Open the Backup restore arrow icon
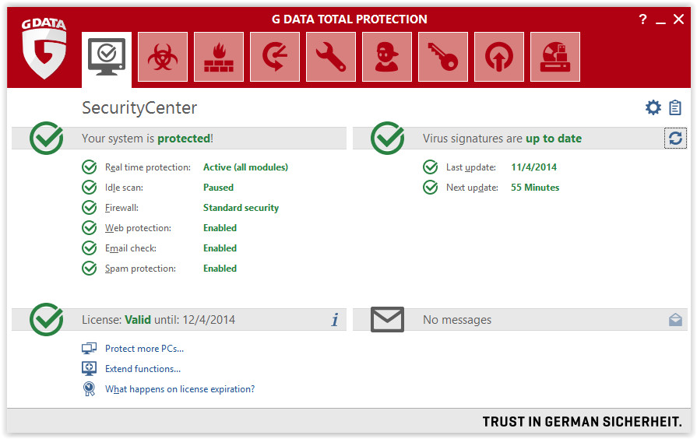Screen dimensions: 697x439 pos(275,57)
